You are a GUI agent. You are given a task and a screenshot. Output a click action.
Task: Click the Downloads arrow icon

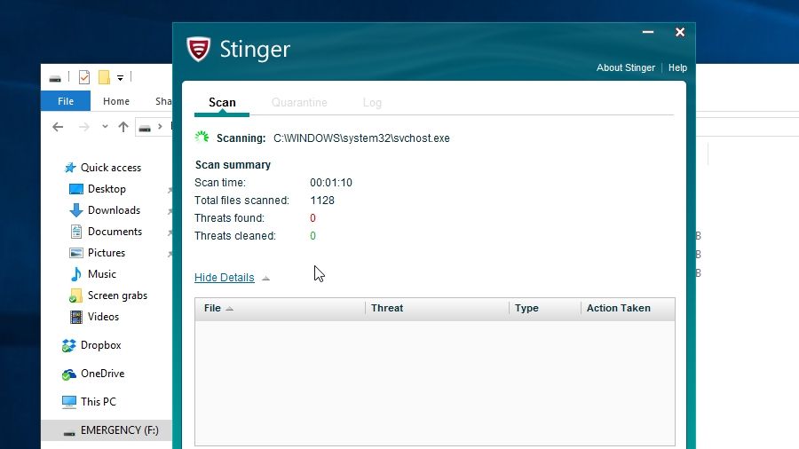click(x=76, y=210)
